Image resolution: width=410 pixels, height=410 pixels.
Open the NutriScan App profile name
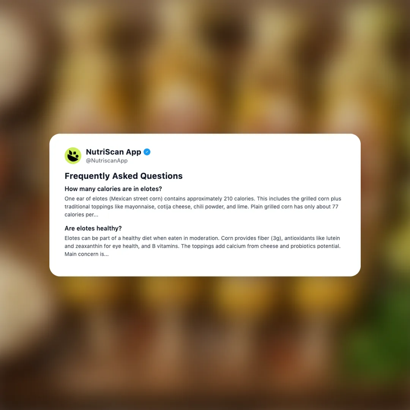pos(114,152)
